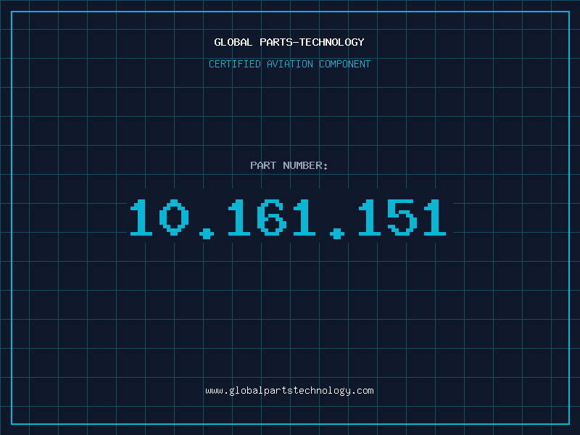Click the PART NUMBER: label
The width and height of the screenshot is (580, 435).
pos(289,165)
